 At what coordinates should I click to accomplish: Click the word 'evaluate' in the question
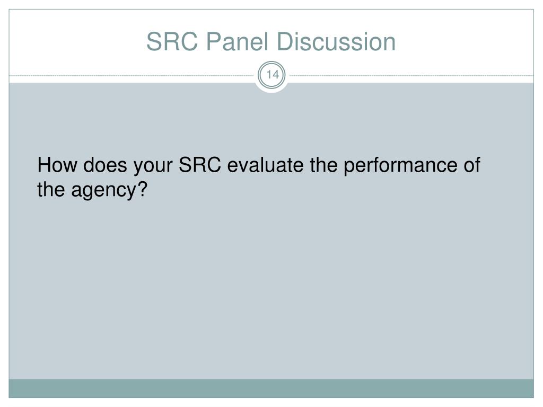[x=265, y=165]
